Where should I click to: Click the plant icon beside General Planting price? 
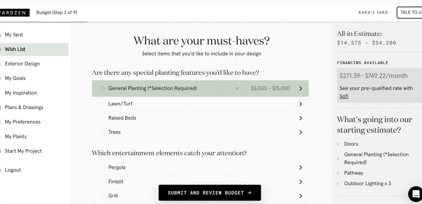click(237, 89)
